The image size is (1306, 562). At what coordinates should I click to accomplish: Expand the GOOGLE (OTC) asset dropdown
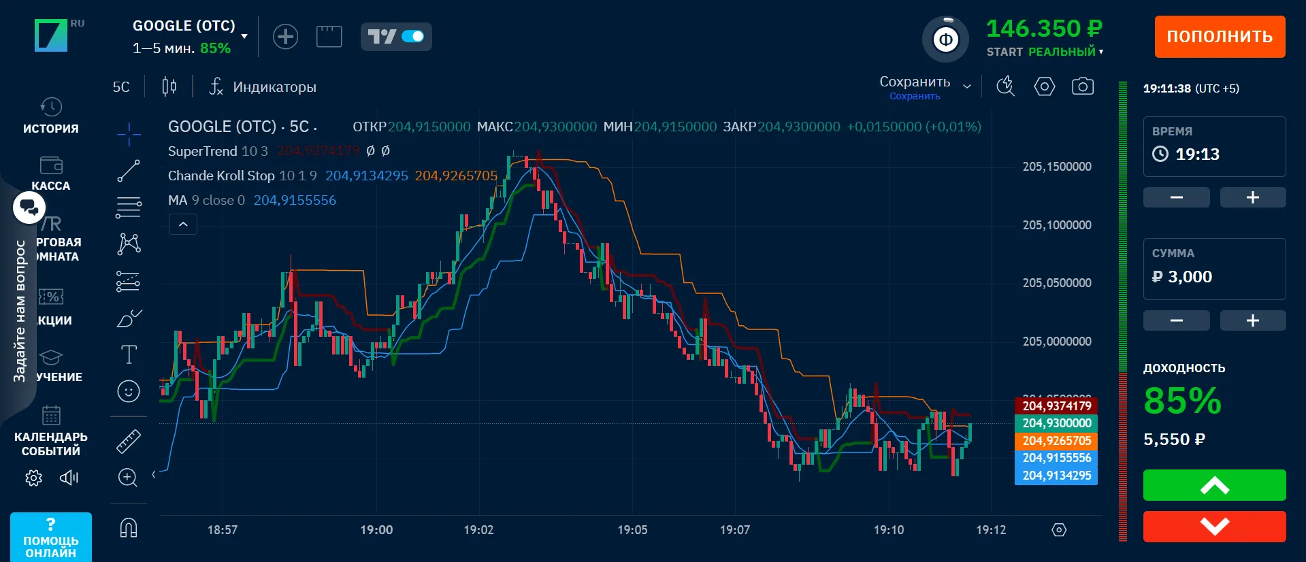tap(244, 37)
